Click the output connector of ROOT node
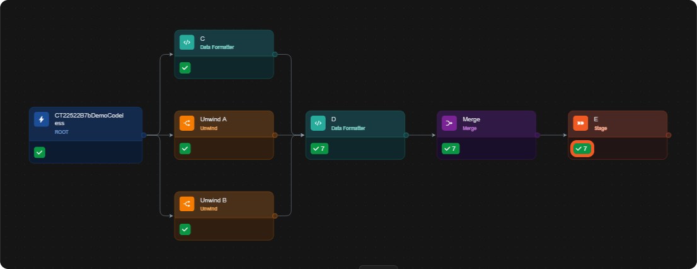The width and height of the screenshot is (697, 269). (x=144, y=135)
